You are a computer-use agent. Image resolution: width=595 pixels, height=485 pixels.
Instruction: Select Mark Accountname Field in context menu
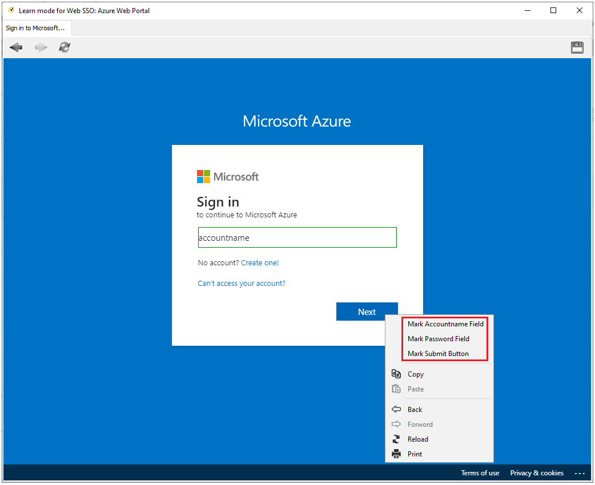pos(445,324)
